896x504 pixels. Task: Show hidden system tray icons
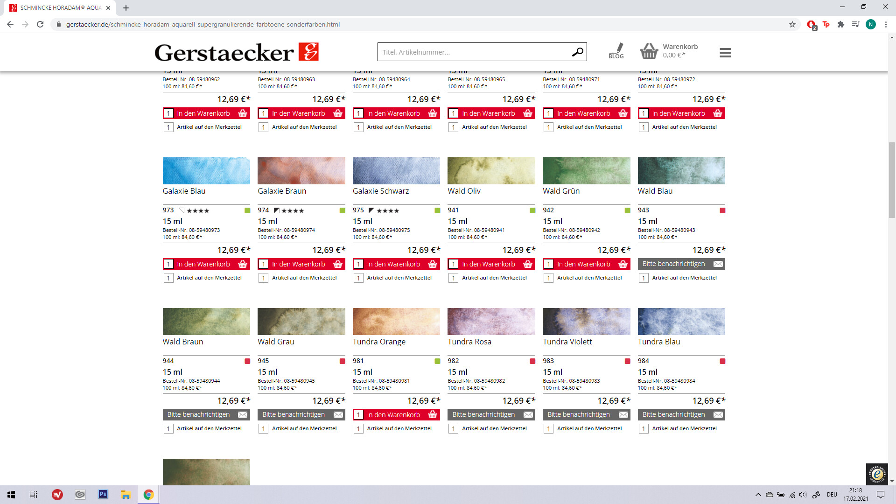(758, 495)
